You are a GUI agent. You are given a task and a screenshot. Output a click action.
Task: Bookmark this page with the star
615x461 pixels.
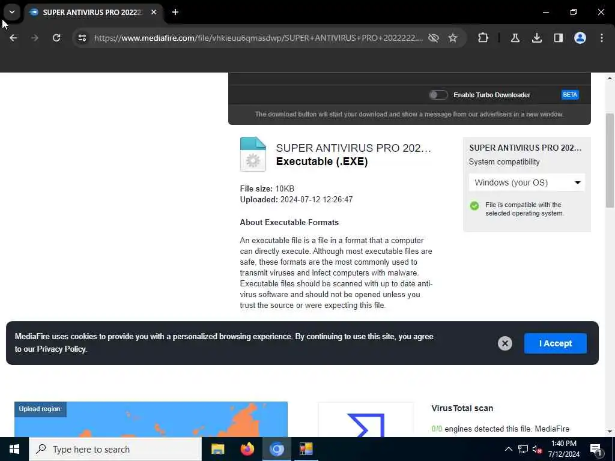coord(453,38)
